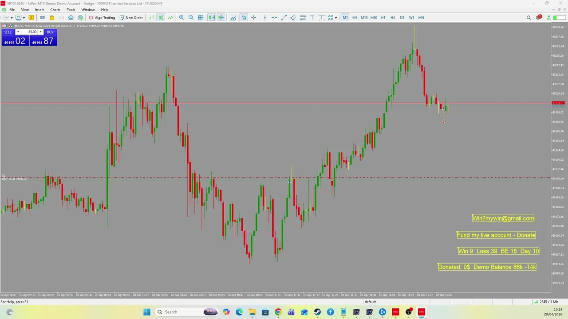Take a chart screenshot camera icon
568x319 pixels.
(x=233, y=18)
